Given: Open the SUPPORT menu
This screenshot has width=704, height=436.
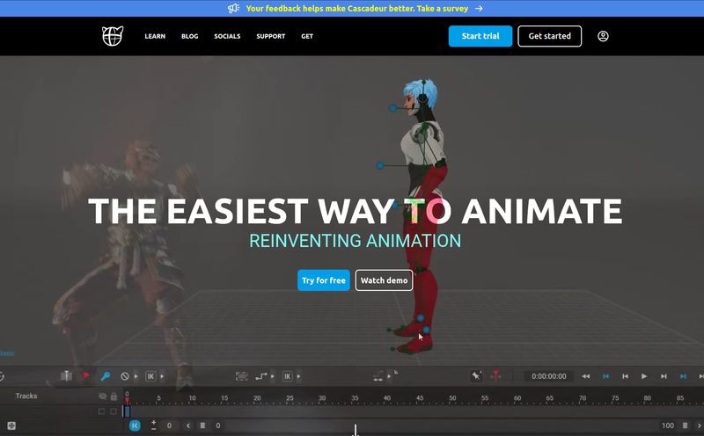Looking at the screenshot, I should [x=271, y=36].
